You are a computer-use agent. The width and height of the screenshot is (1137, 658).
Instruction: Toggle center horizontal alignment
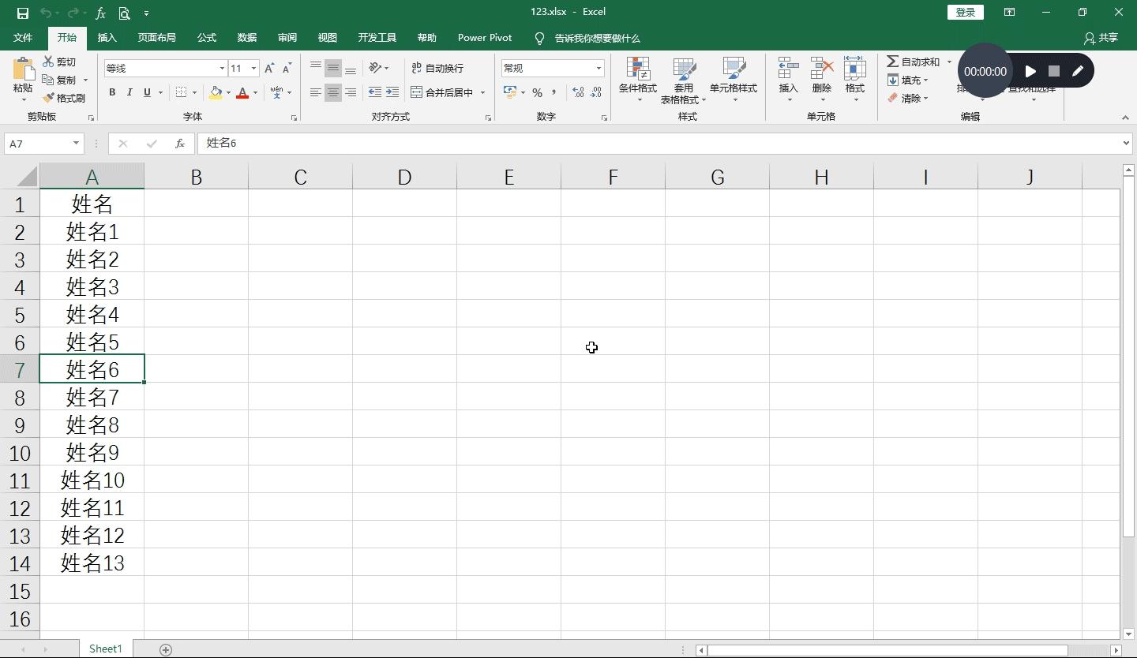(x=333, y=92)
